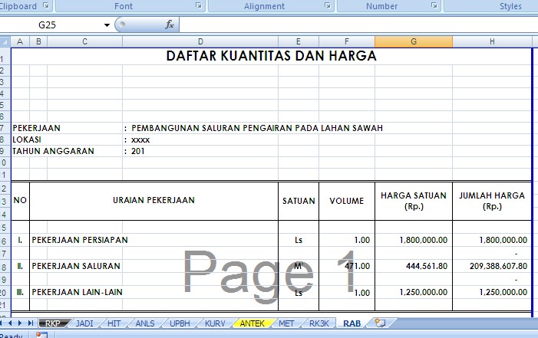This screenshot has height=338, width=538.
Task: Go to last sheet tab arrow
Action: pos(31,323)
